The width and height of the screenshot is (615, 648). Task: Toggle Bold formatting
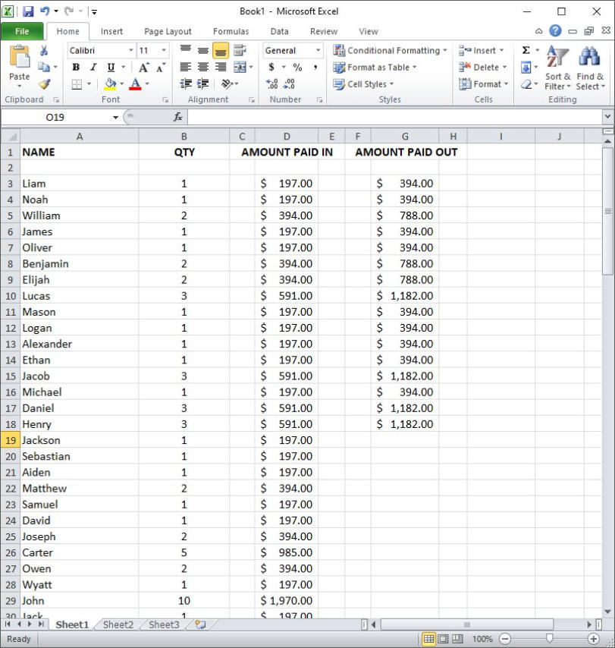click(x=76, y=68)
